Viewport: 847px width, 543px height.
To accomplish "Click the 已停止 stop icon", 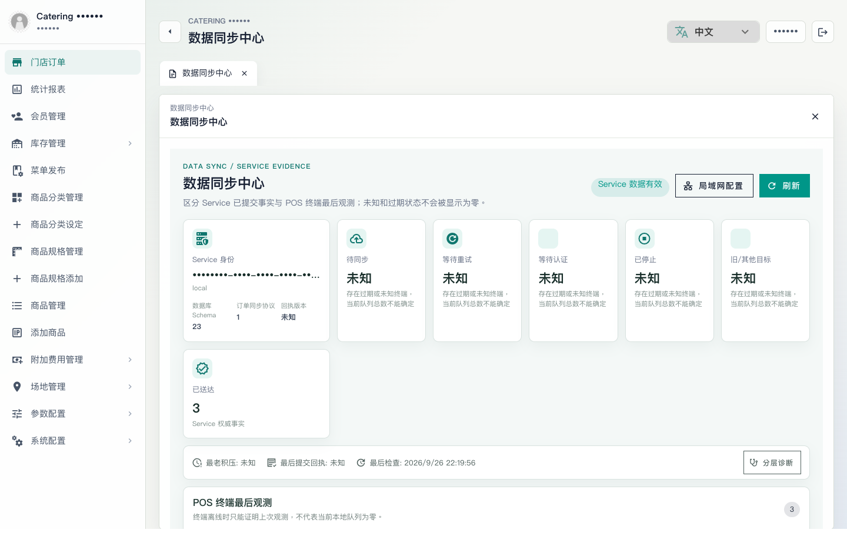I will point(645,239).
